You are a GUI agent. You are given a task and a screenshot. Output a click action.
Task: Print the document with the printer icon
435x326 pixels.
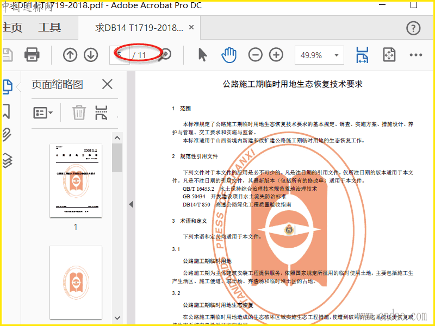tap(32, 55)
